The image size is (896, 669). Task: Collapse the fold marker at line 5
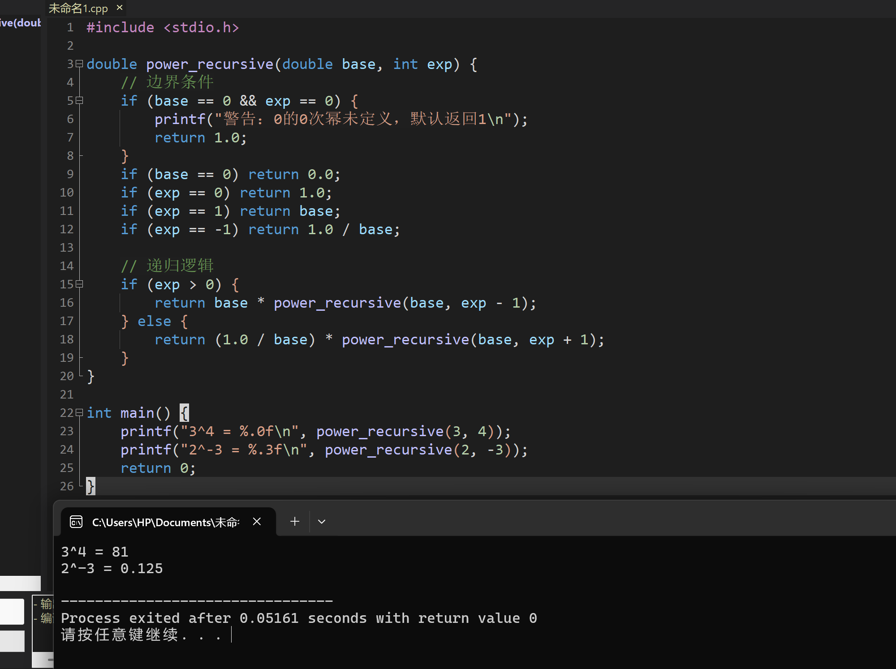click(79, 100)
